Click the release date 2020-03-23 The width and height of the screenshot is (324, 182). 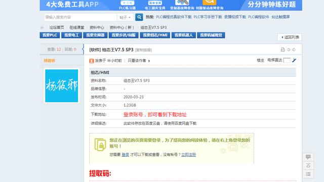click(134, 97)
